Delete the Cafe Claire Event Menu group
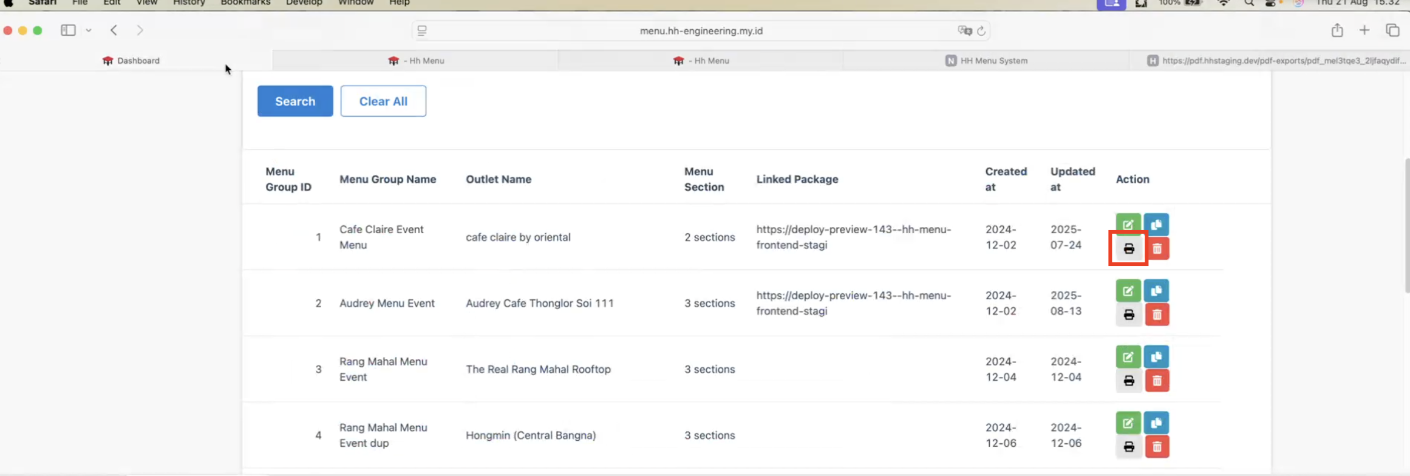Screen dimensions: 1410x476 (1157, 249)
